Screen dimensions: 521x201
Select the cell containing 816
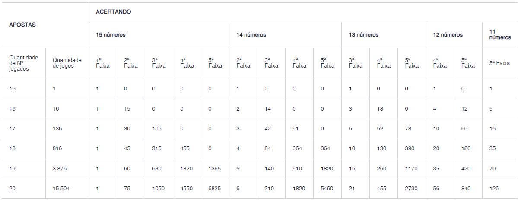pyautogui.click(x=57, y=148)
